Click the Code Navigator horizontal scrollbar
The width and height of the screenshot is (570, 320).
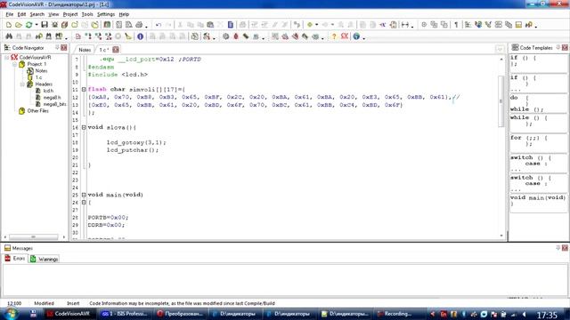click(x=34, y=237)
